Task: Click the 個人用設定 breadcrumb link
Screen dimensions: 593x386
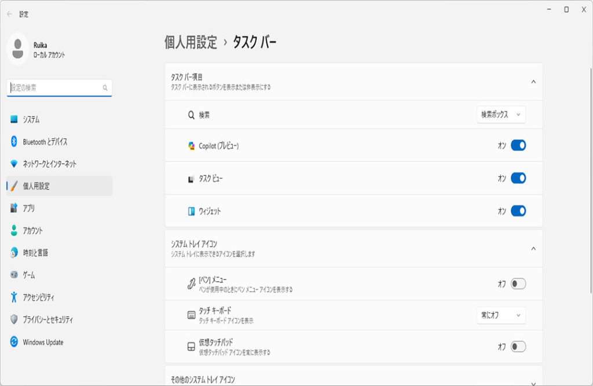Action: 191,42
